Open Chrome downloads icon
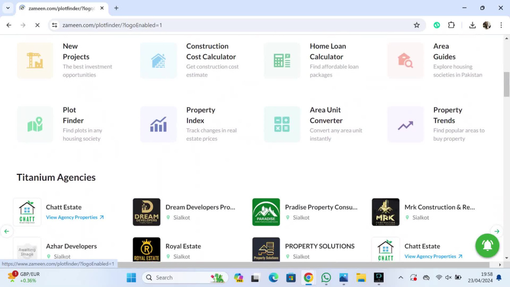This screenshot has height=287, width=510. pyautogui.click(x=472, y=25)
